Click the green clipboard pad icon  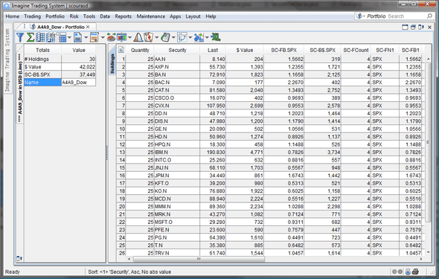(x=165, y=37)
